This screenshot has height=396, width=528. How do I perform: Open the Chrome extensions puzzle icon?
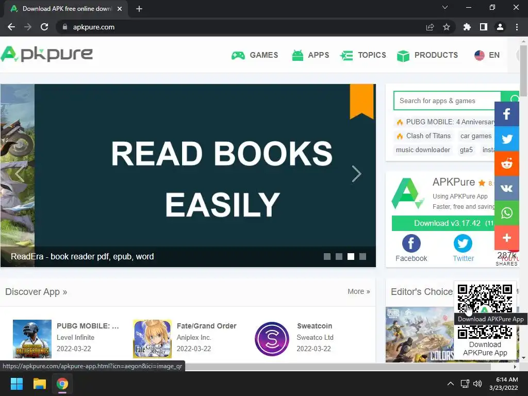(x=467, y=27)
